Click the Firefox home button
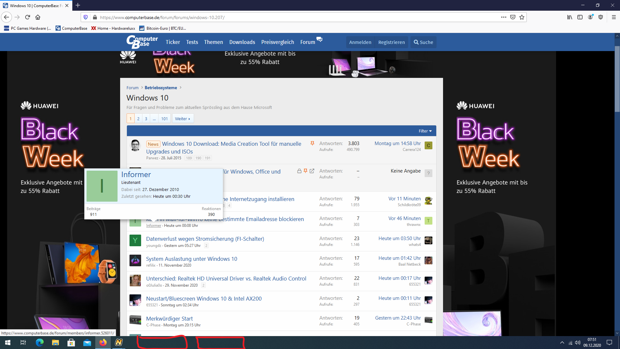 click(38, 17)
